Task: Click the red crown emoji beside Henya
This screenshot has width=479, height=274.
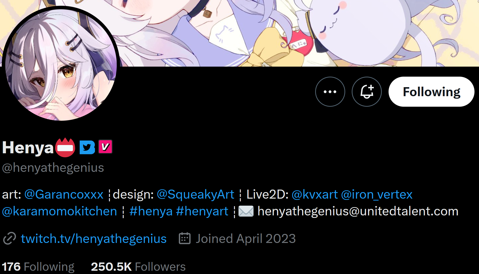Action: click(x=65, y=147)
